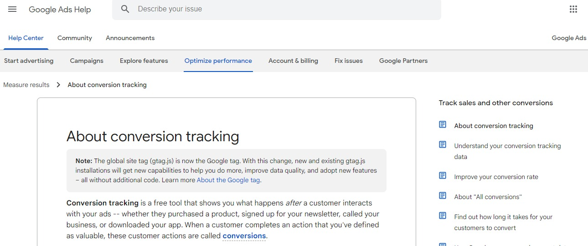The width and height of the screenshot is (588, 246).
Task: Open the hamburger main menu
Action: (12, 9)
